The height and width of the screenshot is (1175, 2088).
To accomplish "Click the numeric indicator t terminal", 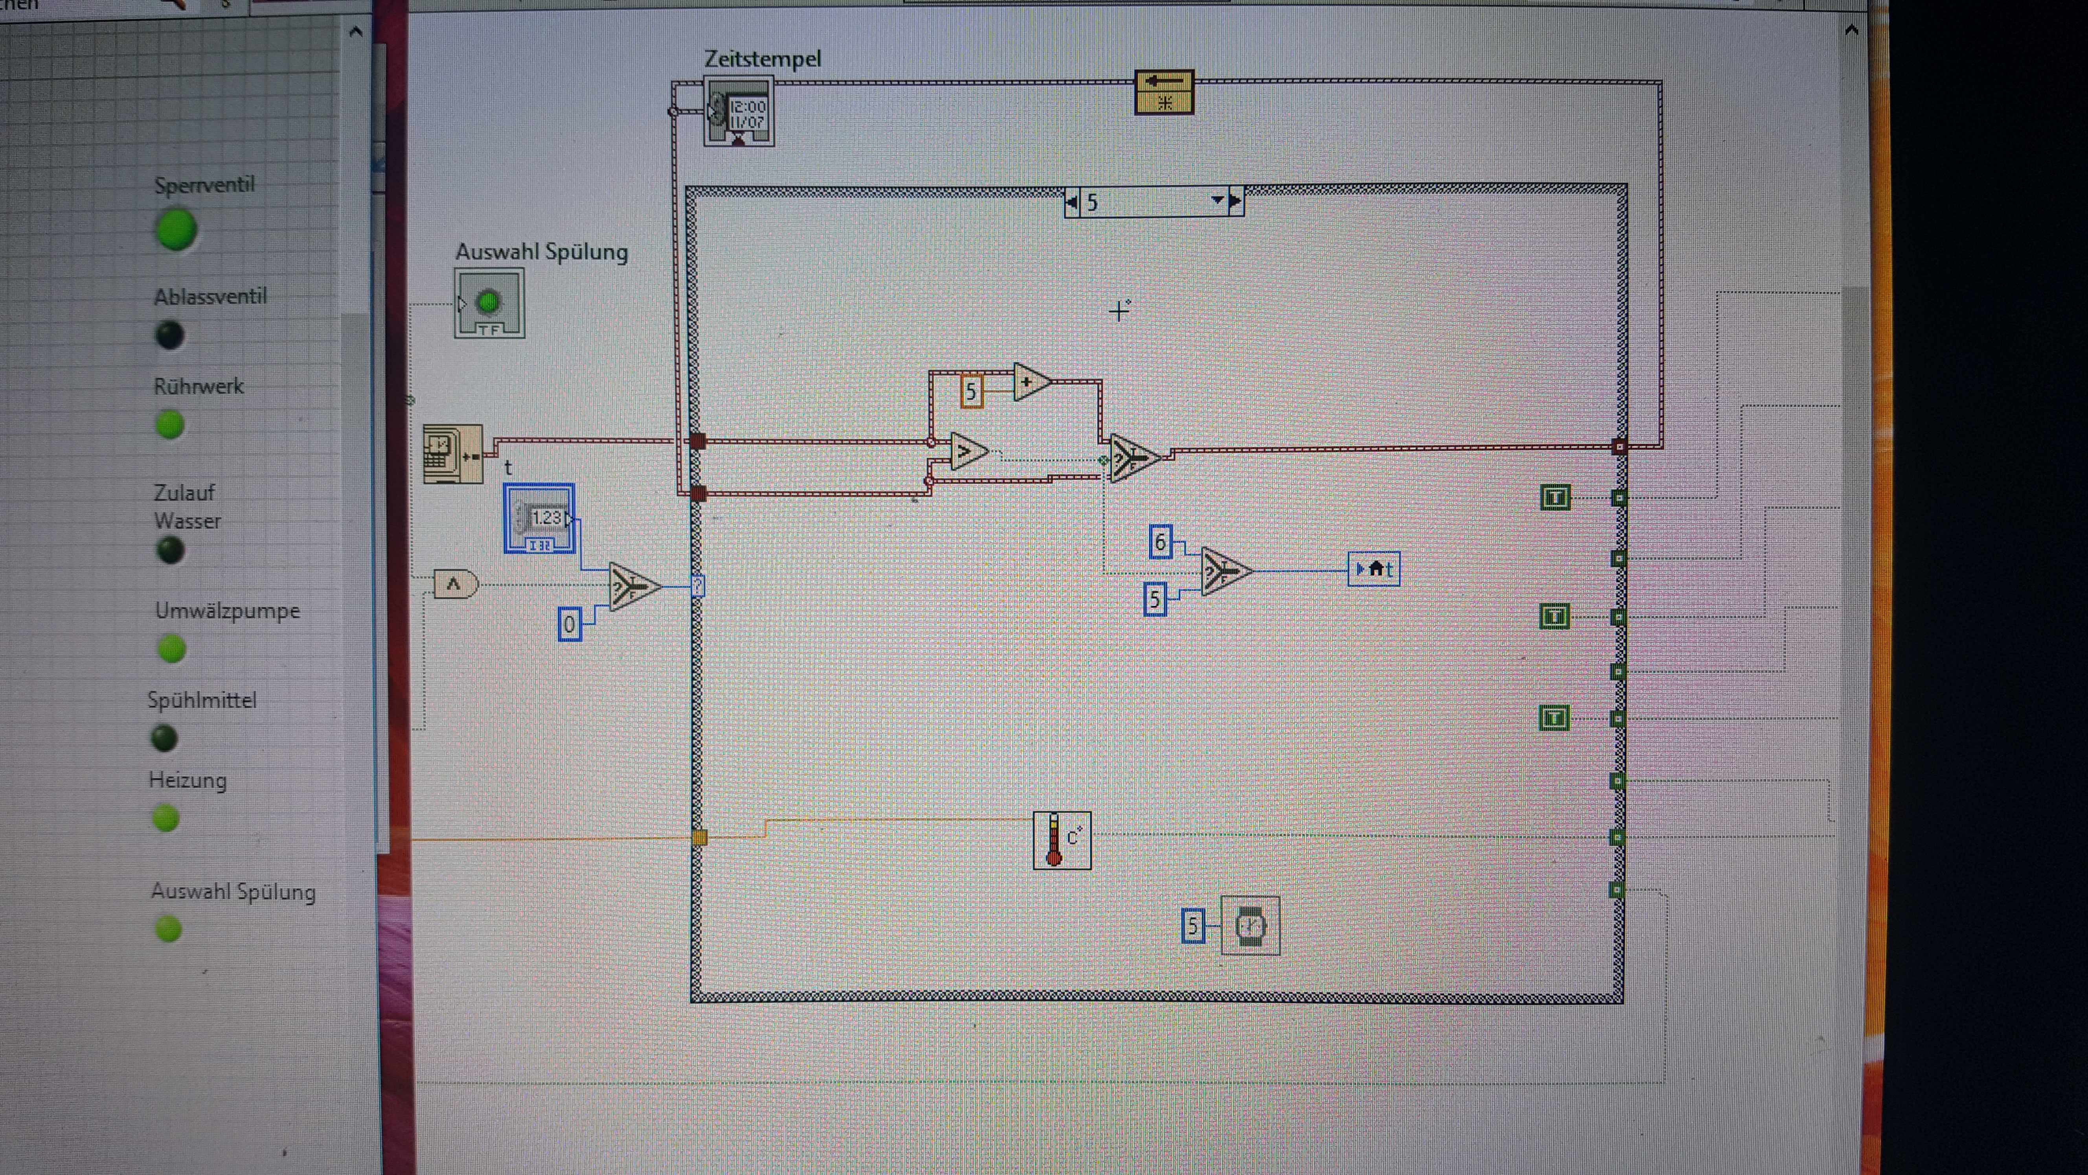I will 540,519.
